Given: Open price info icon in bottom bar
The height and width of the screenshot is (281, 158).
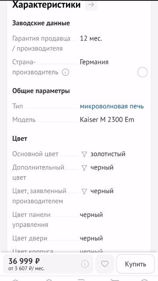Looking at the screenshot, I should pyautogui.click(x=85, y=264).
